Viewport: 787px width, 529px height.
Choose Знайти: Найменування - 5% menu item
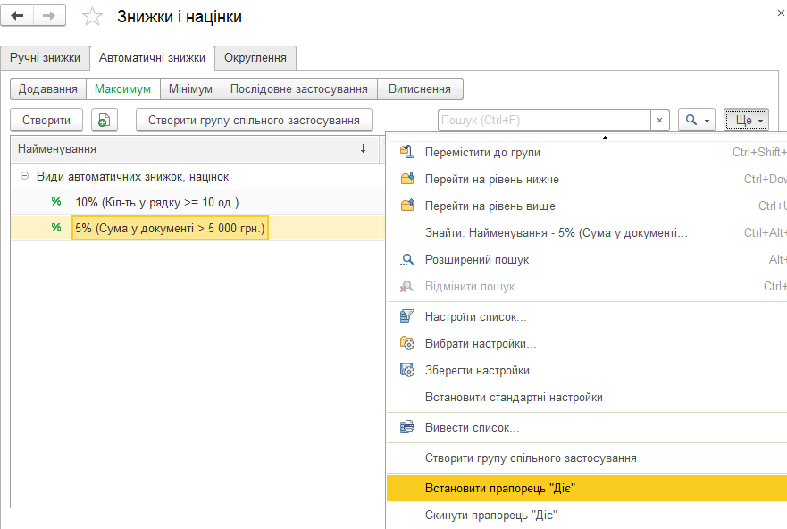tap(587, 233)
